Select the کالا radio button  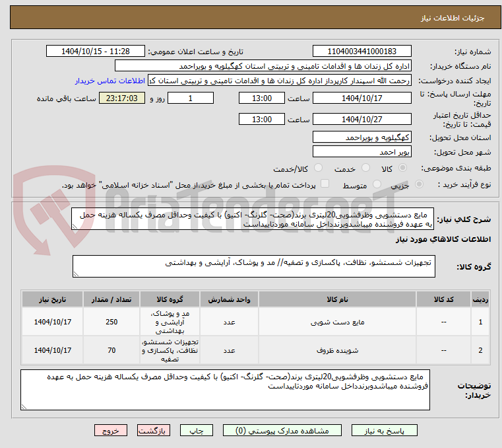point(403,168)
